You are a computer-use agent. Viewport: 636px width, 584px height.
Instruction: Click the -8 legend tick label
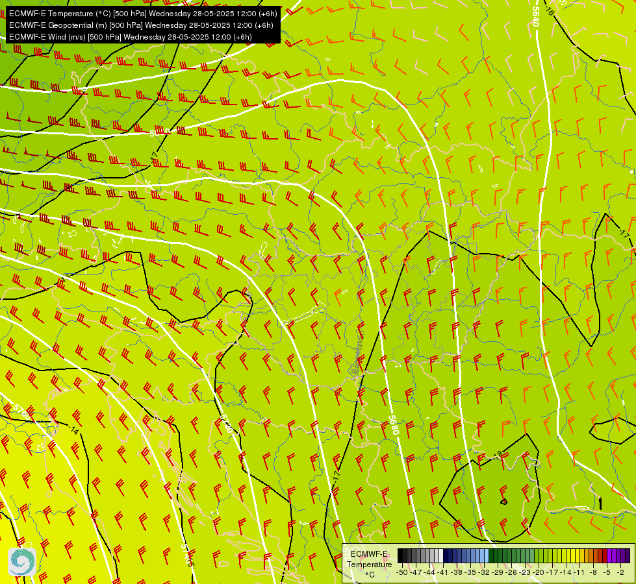pos(592,572)
